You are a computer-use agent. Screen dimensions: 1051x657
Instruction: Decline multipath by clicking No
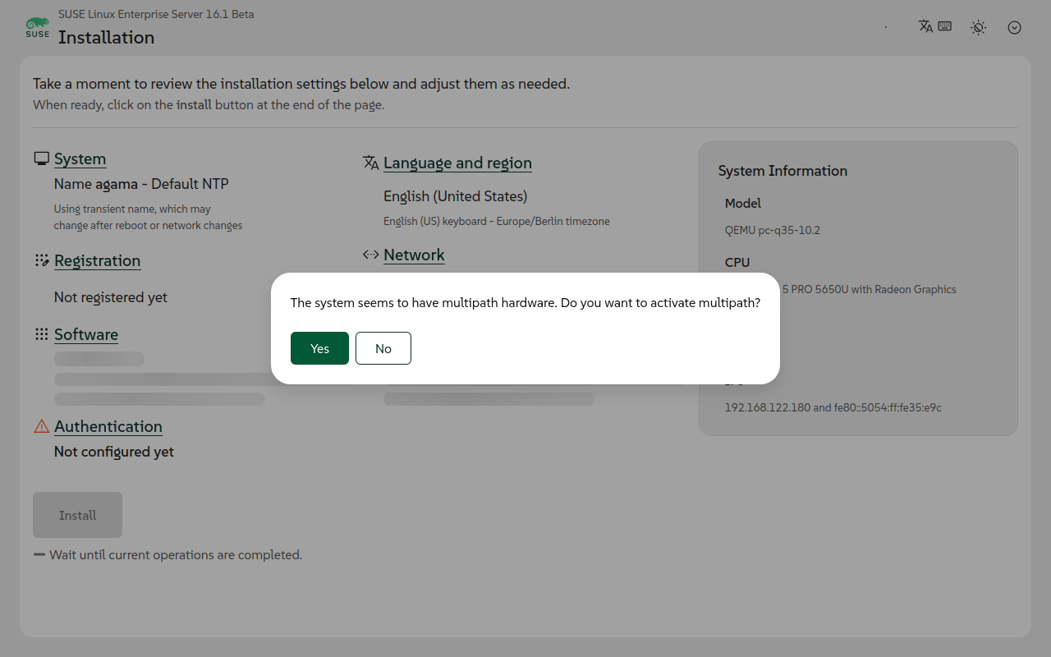[x=383, y=348]
